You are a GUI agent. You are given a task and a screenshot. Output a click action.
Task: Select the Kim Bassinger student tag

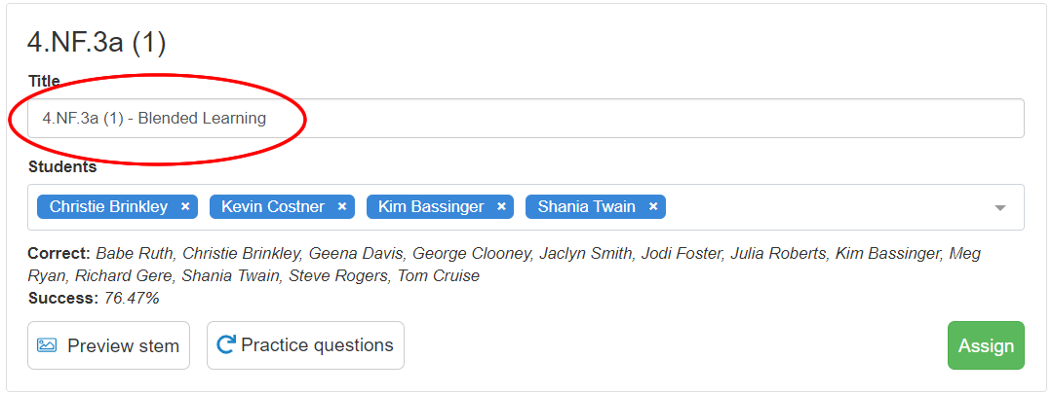pos(430,206)
